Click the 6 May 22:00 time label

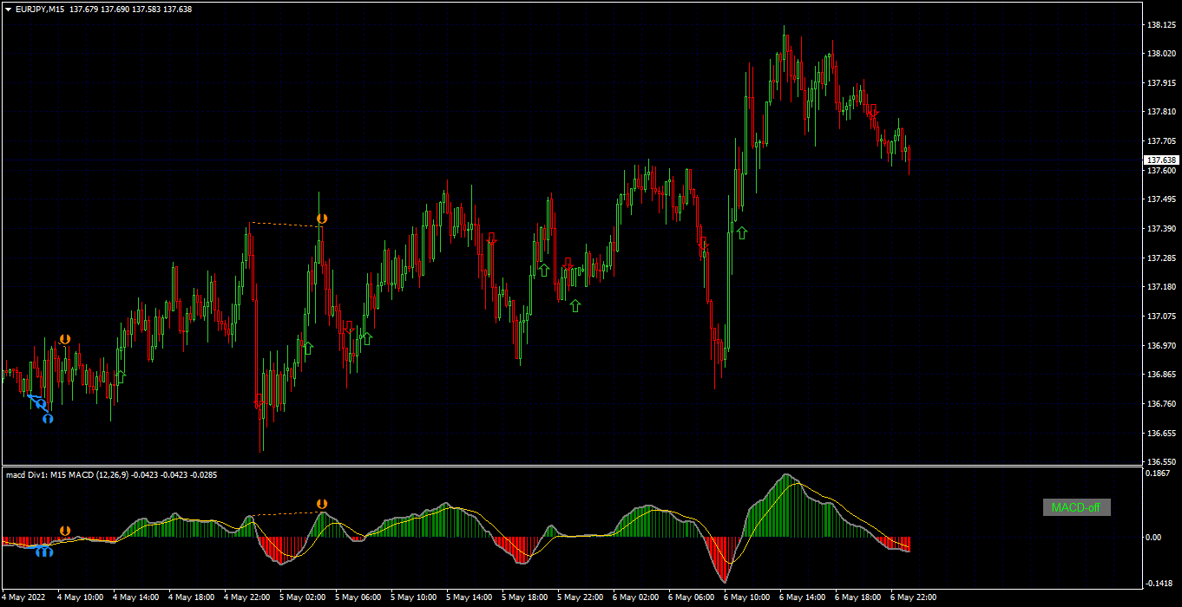913,597
